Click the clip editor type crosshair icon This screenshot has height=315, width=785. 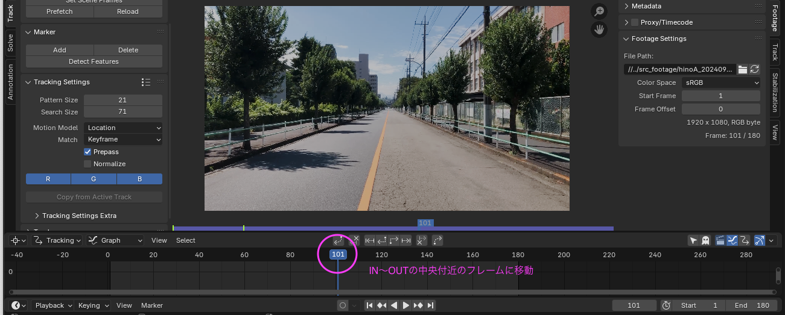(19, 240)
